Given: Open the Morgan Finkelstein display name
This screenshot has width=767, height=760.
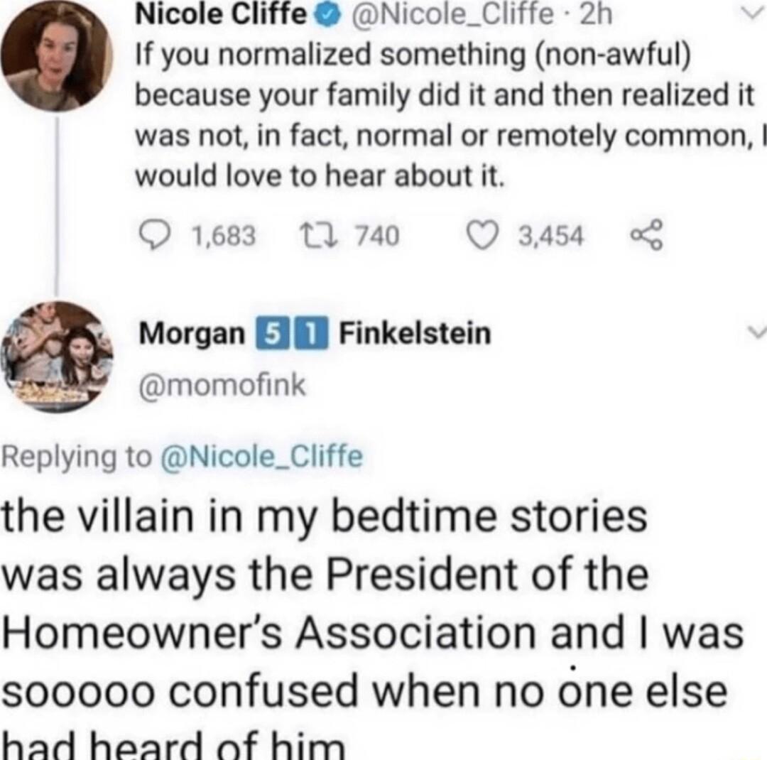Looking at the screenshot, I should click(315, 333).
